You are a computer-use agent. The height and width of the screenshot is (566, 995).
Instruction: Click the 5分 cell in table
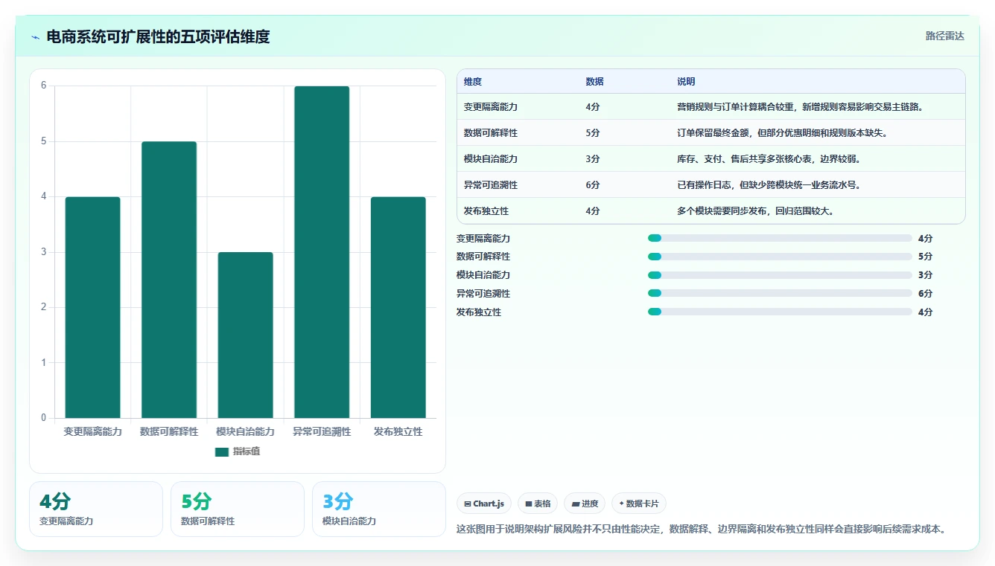(x=593, y=133)
